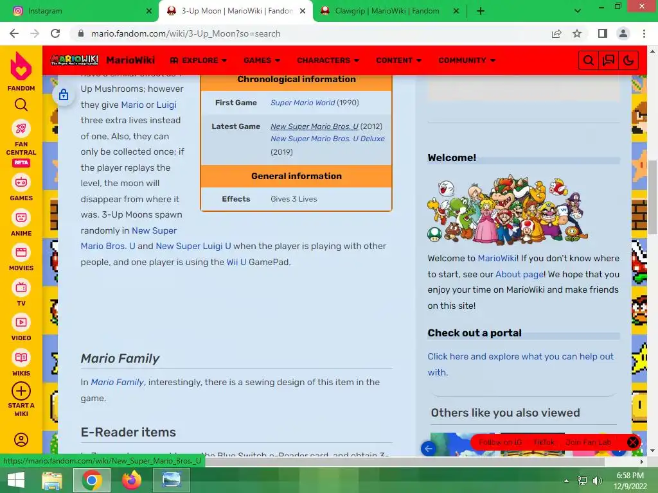The width and height of the screenshot is (658, 493).
Task: Click the blue back-arrow circle near carousel
Action: 429,449
